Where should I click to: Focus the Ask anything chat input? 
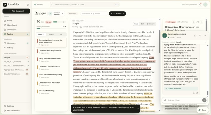coord(184,100)
